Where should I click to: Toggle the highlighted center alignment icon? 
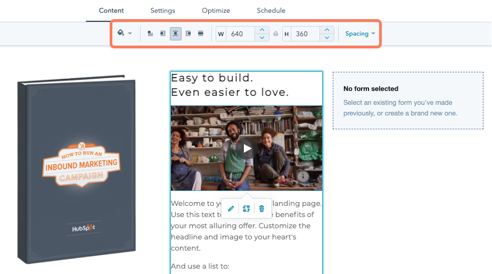click(x=175, y=34)
